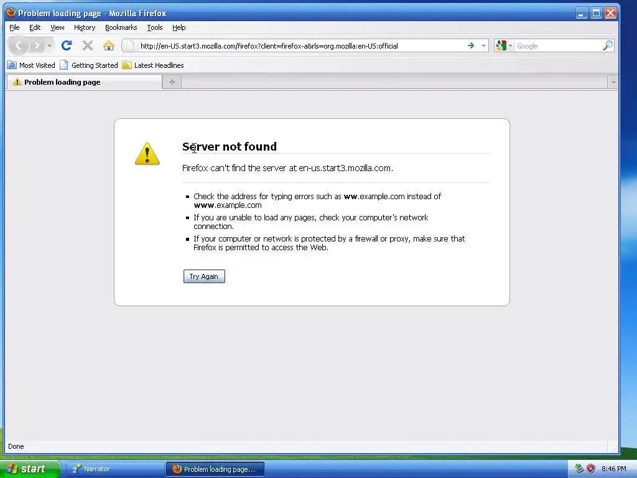Image resolution: width=637 pixels, height=478 pixels.
Task: Close the Firefox window
Action: (611, 13)
